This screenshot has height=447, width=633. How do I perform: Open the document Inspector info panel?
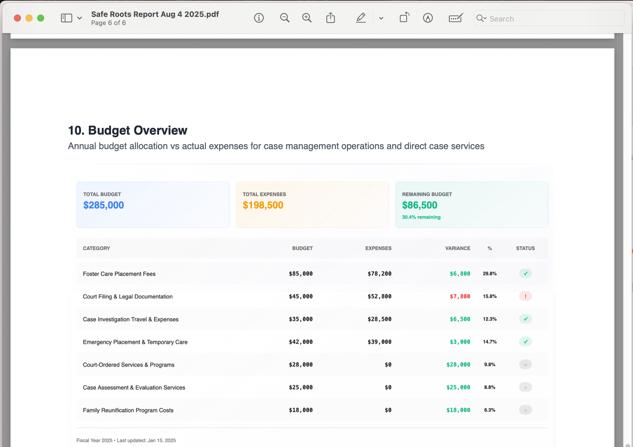click(259, 18)
